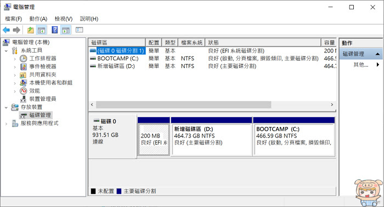Open the 其他... submenu arrow

(x=377, y=65)
